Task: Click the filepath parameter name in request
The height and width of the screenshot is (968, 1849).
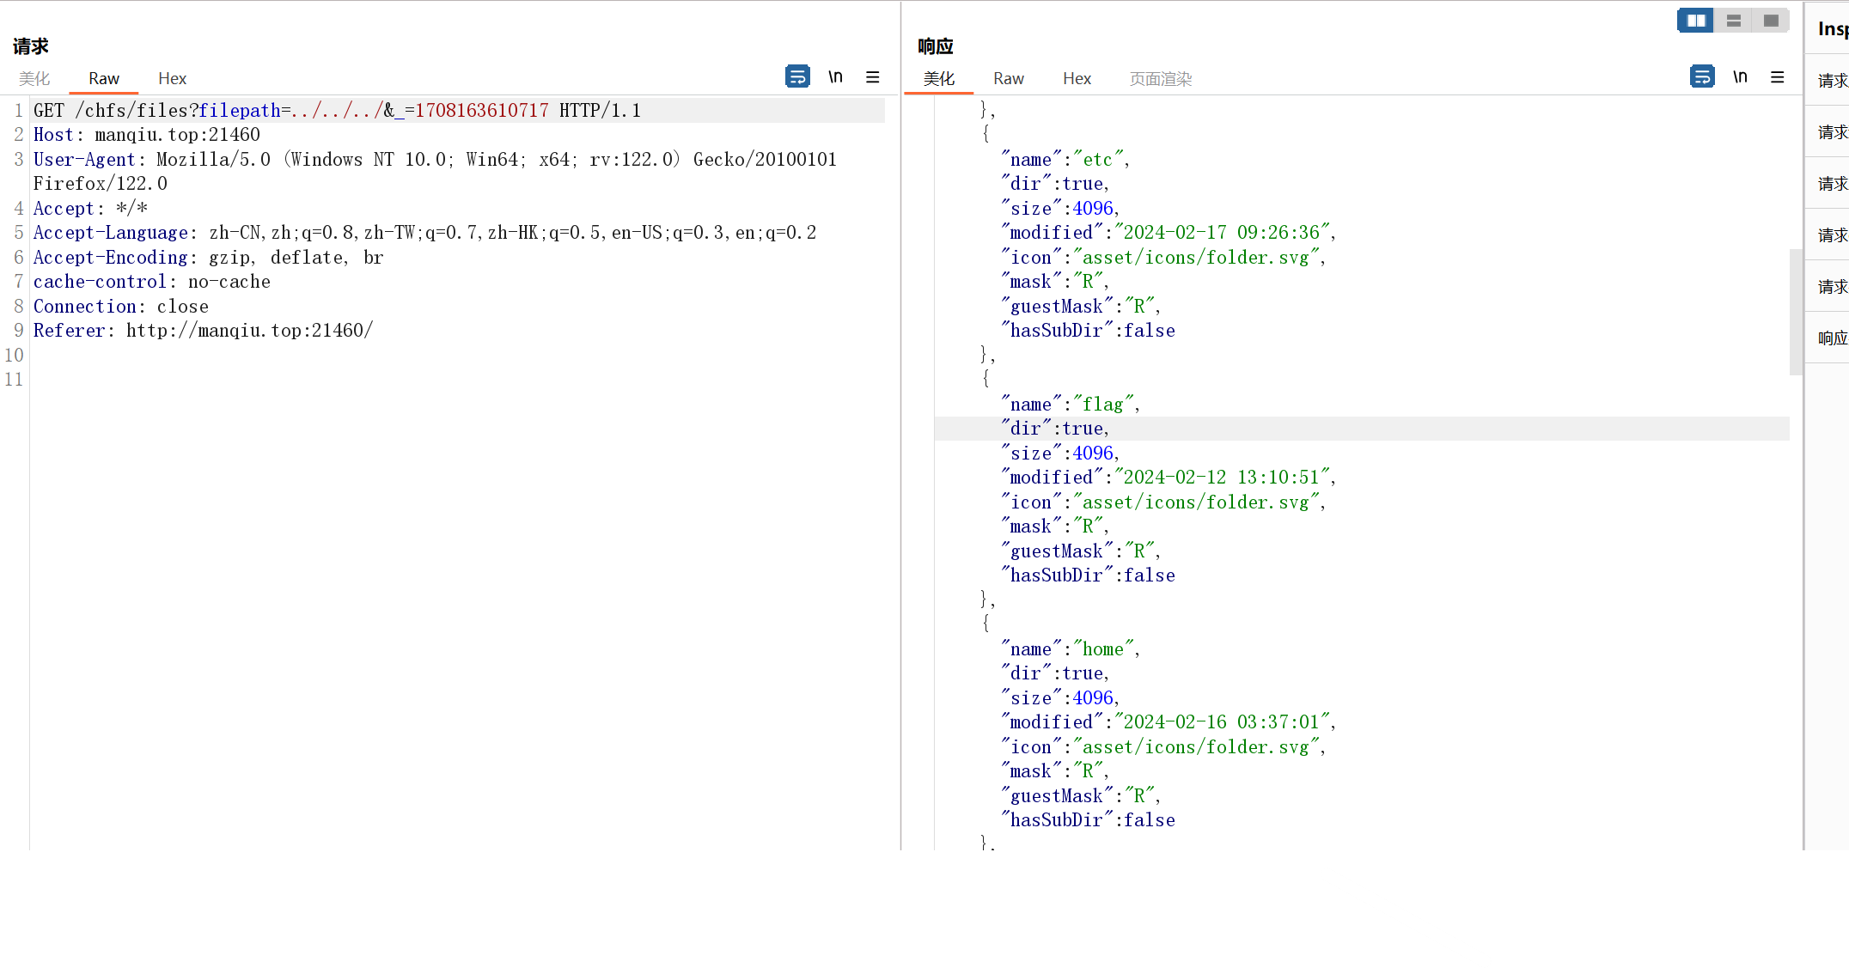Action: coord(240,111)
